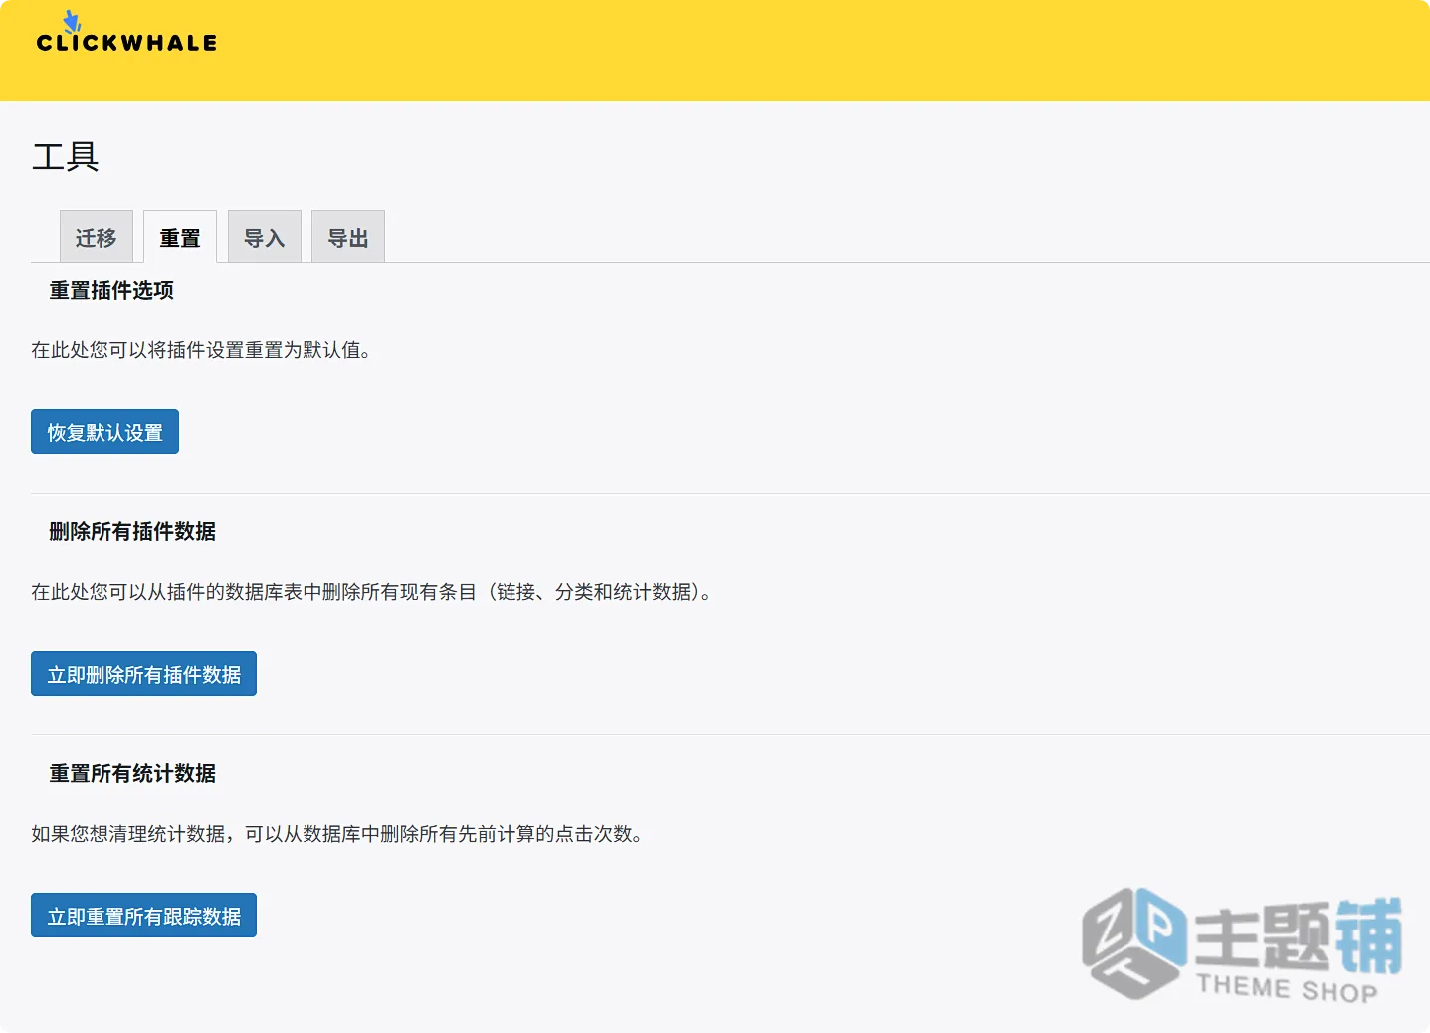Click the 恢复默认设置 button
1430x1033 pixels.
coord(104,432)
